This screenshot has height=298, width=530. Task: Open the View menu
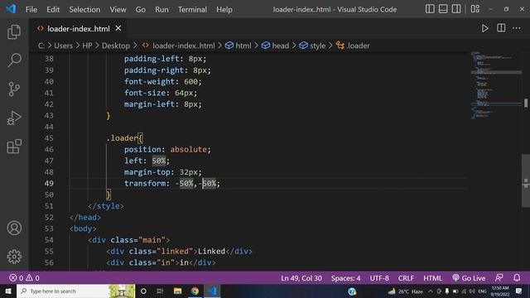118,9
